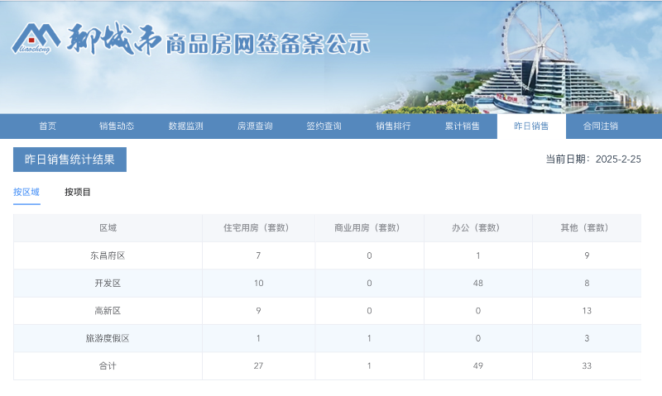This screenshot has width=662, height=396.
Task: Select the 旅游度假区 row label
Action: click(x=108, y=338)
